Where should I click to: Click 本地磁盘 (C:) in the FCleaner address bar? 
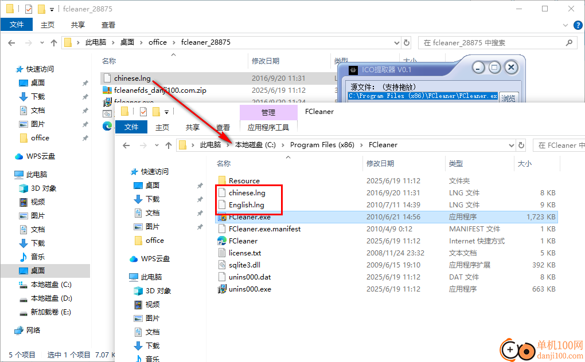(x=255, y=145)
